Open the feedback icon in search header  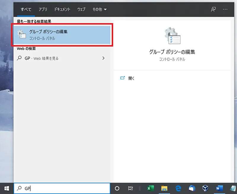[213, 9]
